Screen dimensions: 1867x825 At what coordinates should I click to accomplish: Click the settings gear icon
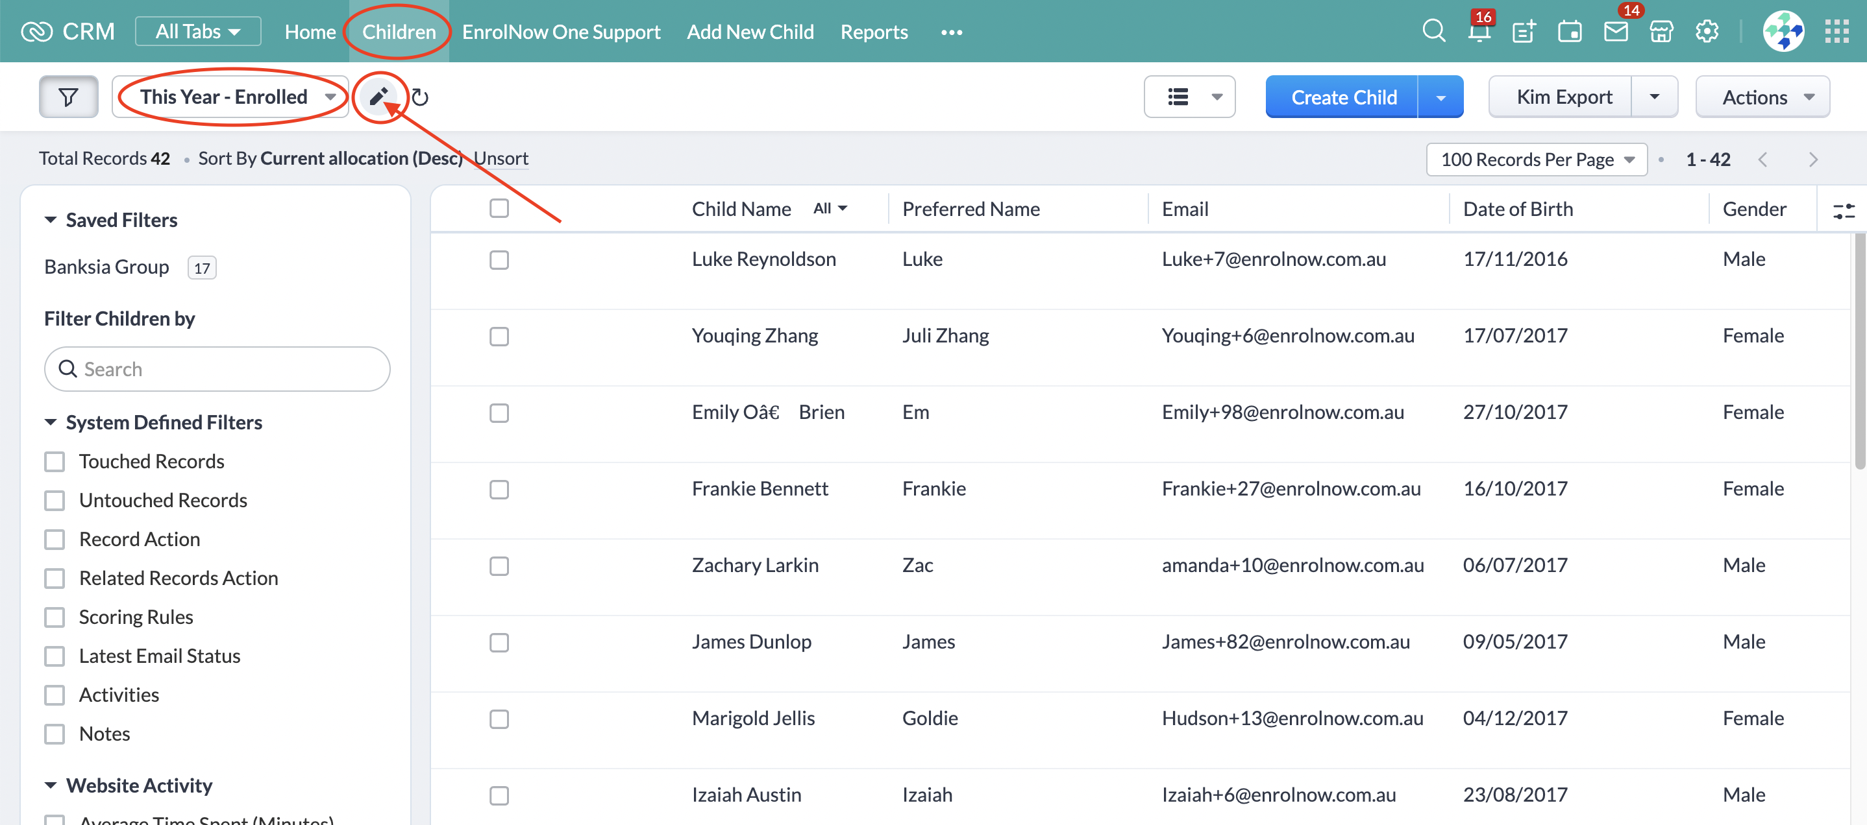pos(1706,31)
